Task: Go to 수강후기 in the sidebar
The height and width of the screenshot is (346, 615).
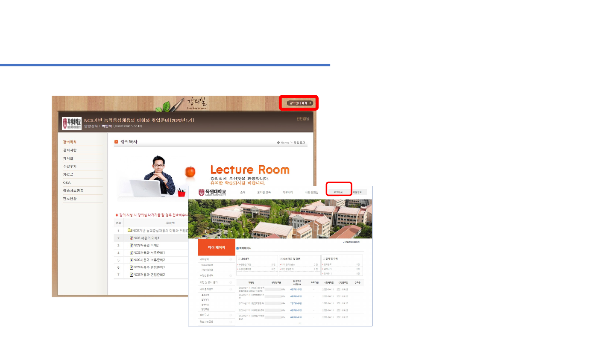Action: (70, 166)
